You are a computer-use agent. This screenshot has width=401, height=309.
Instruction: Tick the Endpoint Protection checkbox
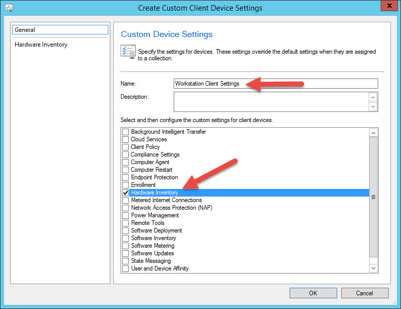click(125, 177)
